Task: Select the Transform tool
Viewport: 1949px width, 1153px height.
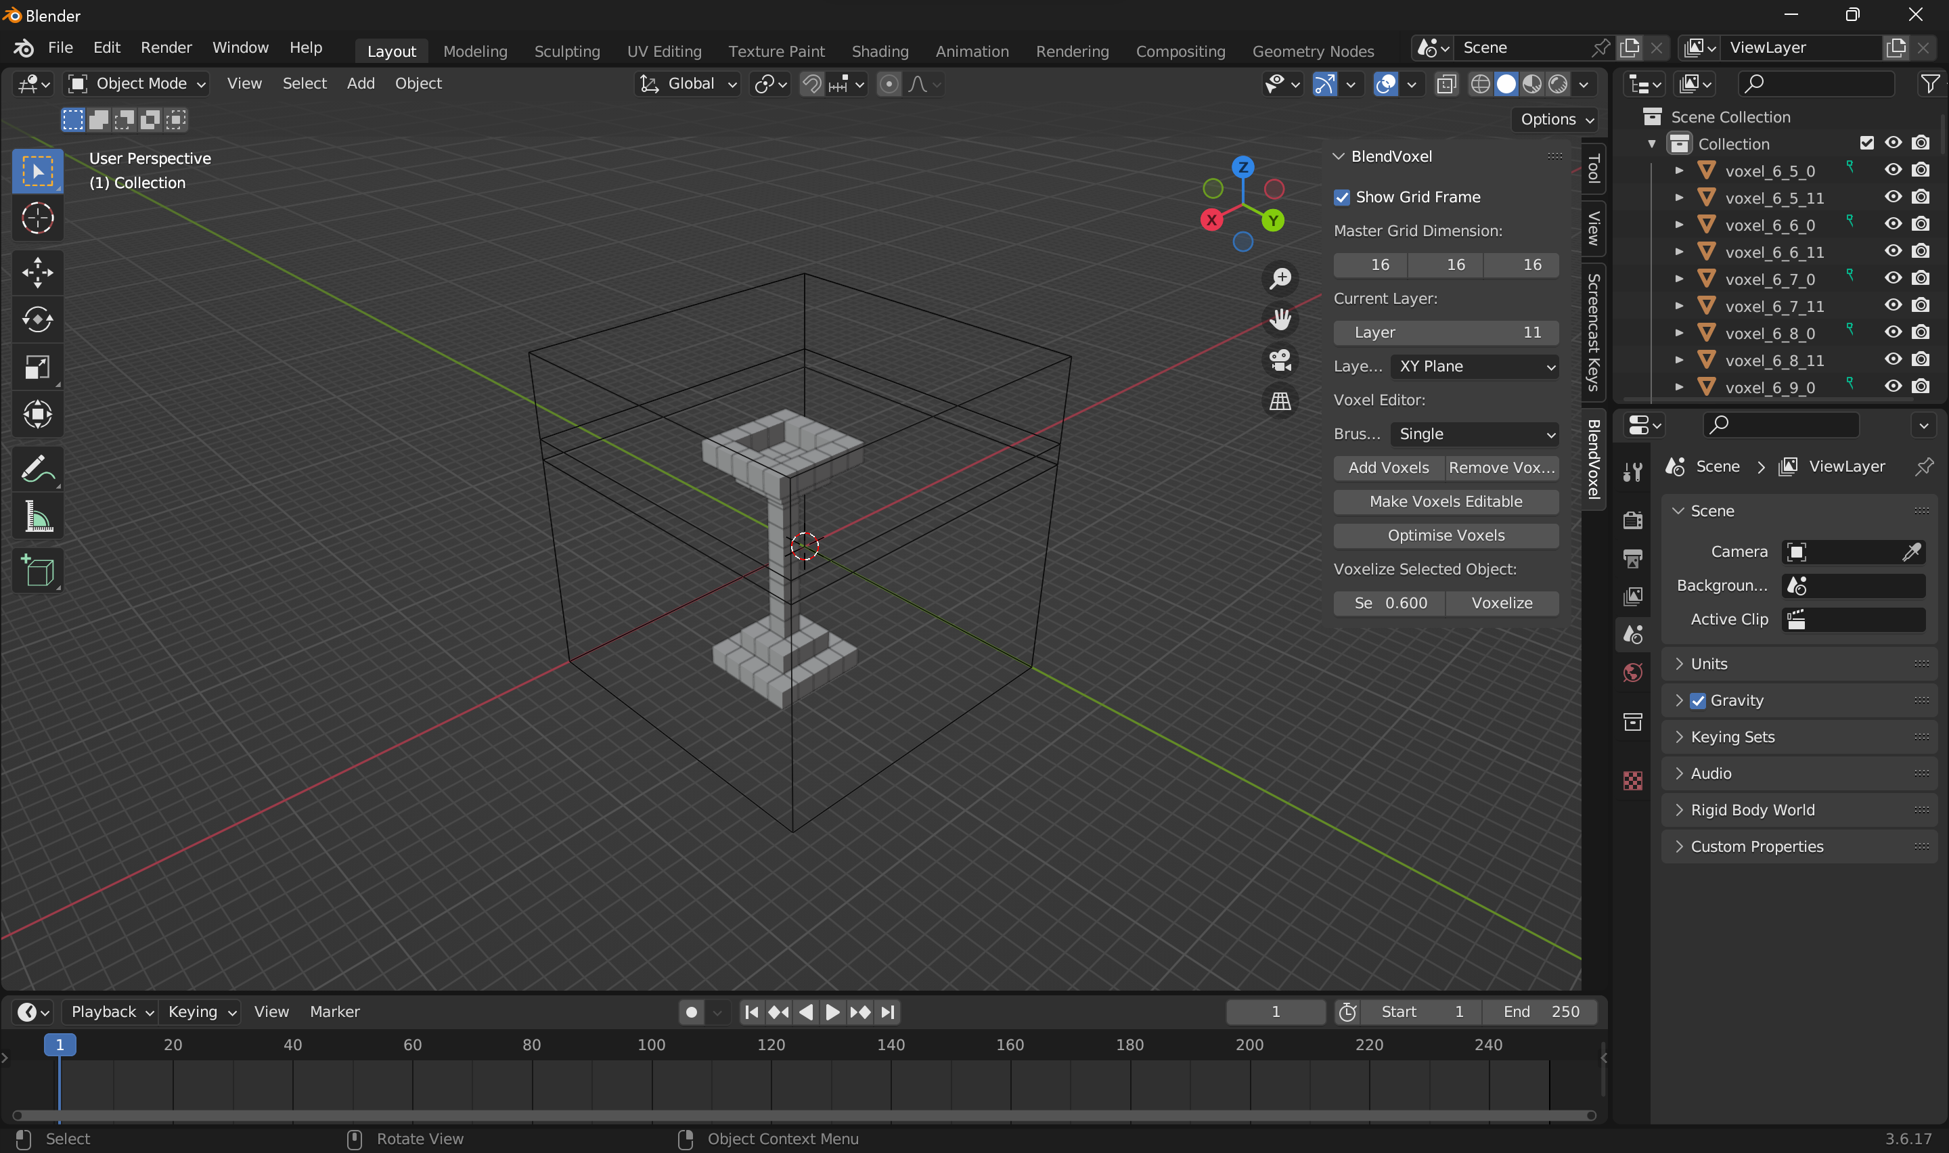Action: (x=37, y=414)
